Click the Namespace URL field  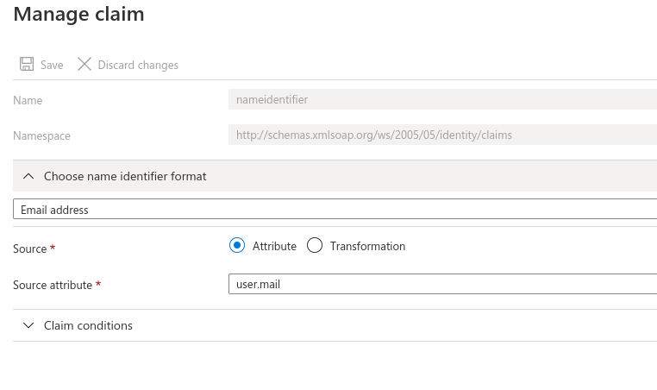click(x=441, y=135)
